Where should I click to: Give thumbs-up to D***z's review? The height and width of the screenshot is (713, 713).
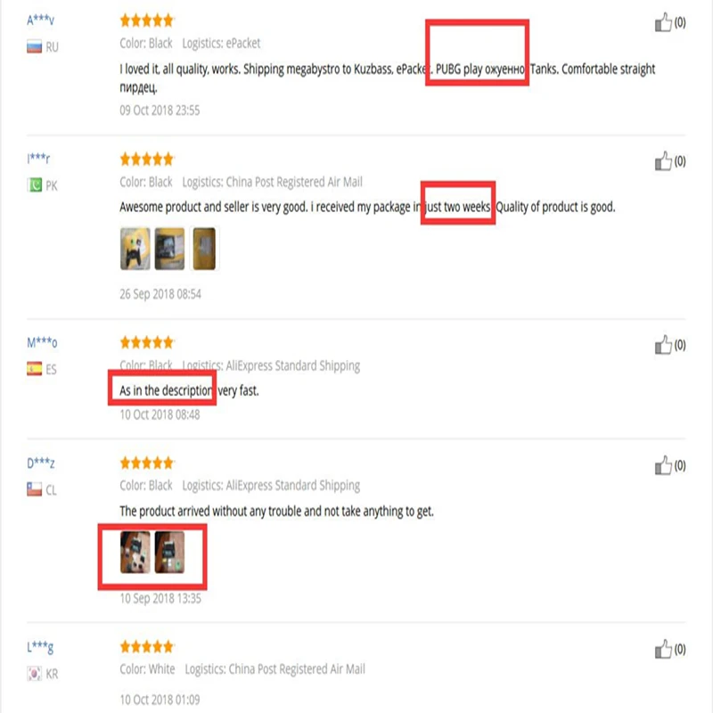[663, 465]
